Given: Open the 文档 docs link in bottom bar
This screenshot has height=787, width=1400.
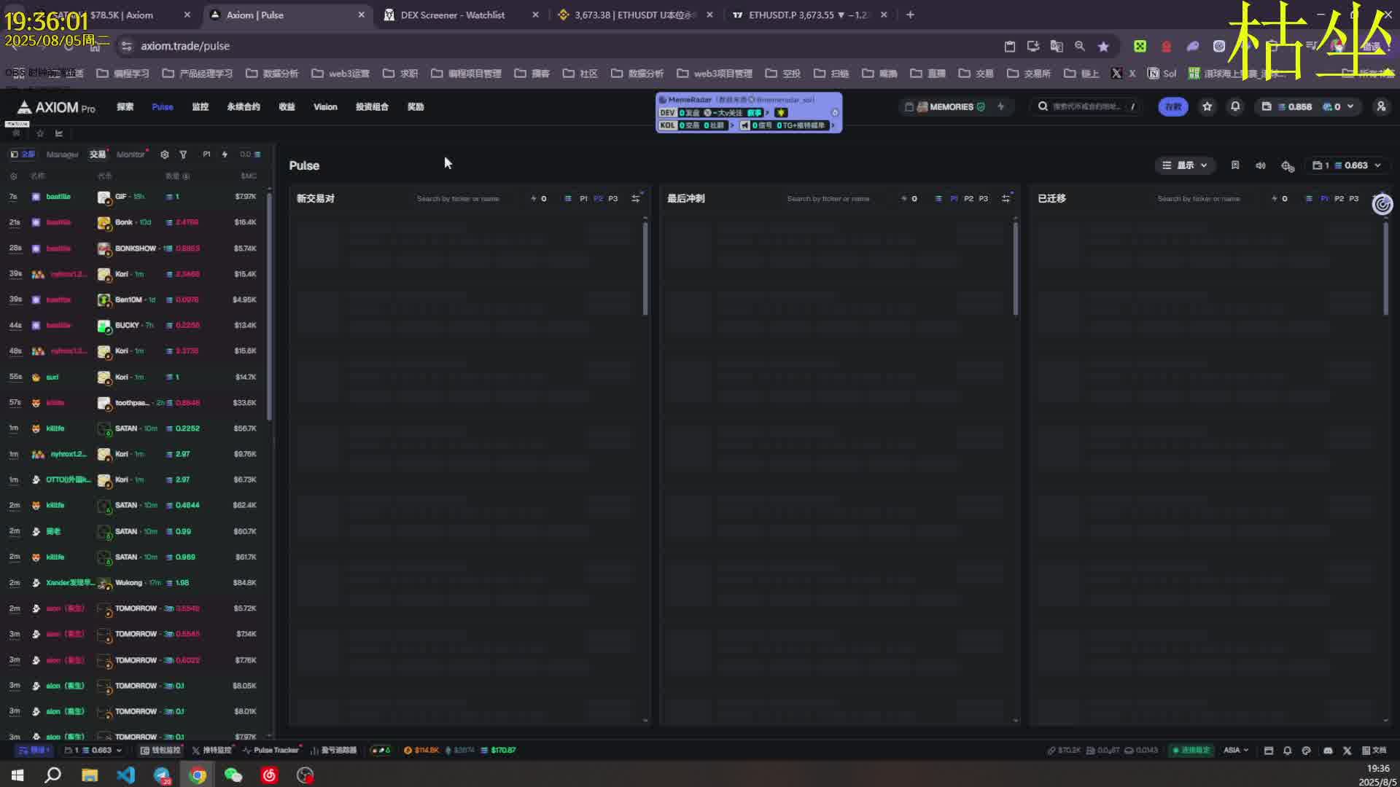Looking at the screenshot, I should point(1374,751).
